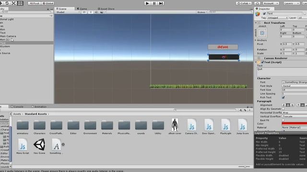Enable Align By Geometry checkbox
The height and width of the screenshot is (172, 307).
283,109
